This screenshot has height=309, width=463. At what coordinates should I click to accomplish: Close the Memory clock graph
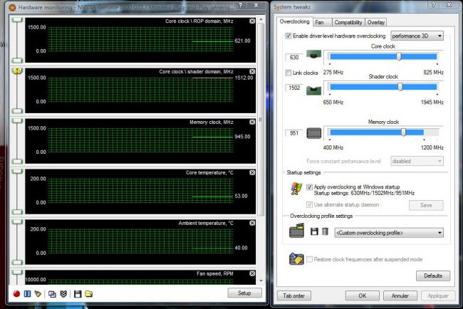[252, 122]
